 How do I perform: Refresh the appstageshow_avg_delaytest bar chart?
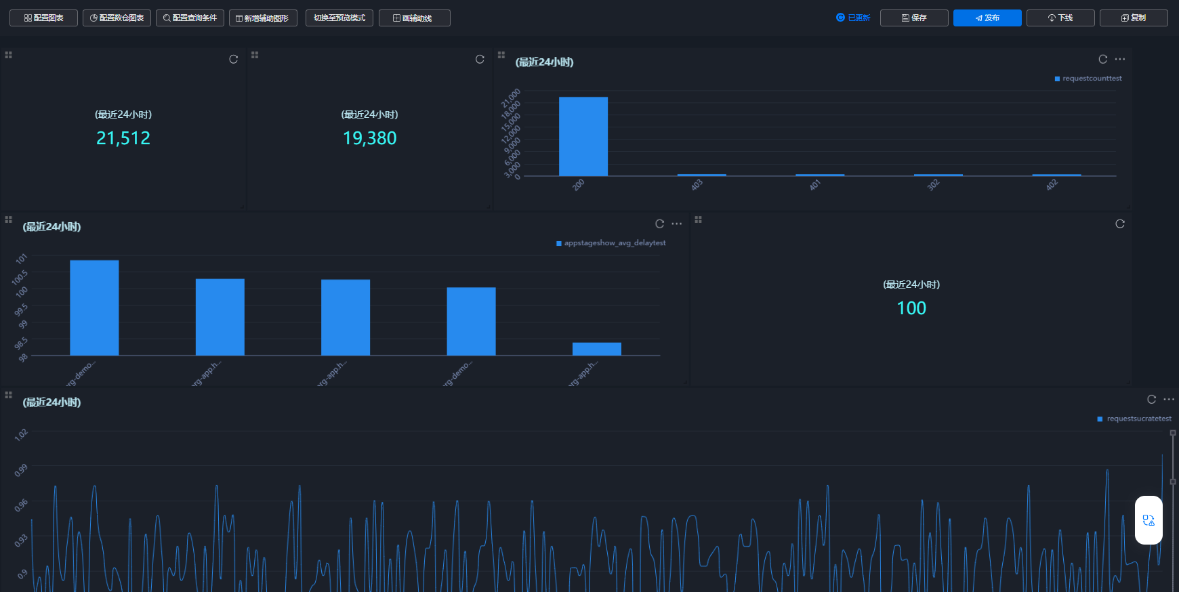click(x=659, y=224)
